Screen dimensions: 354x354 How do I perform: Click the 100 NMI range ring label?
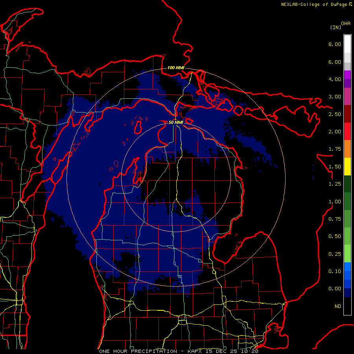tap(176, 68)
